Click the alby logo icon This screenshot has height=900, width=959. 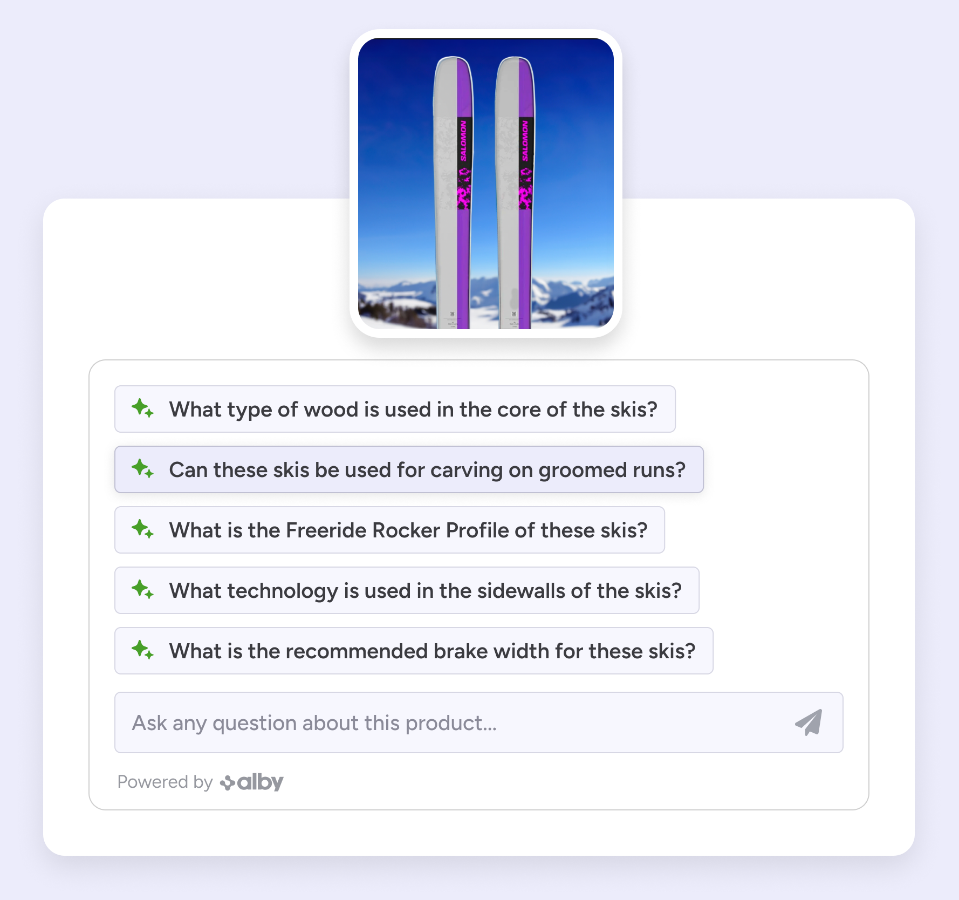point(227,782)
